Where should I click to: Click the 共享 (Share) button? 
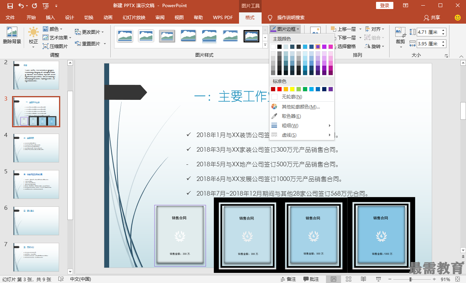coord(432,18)
